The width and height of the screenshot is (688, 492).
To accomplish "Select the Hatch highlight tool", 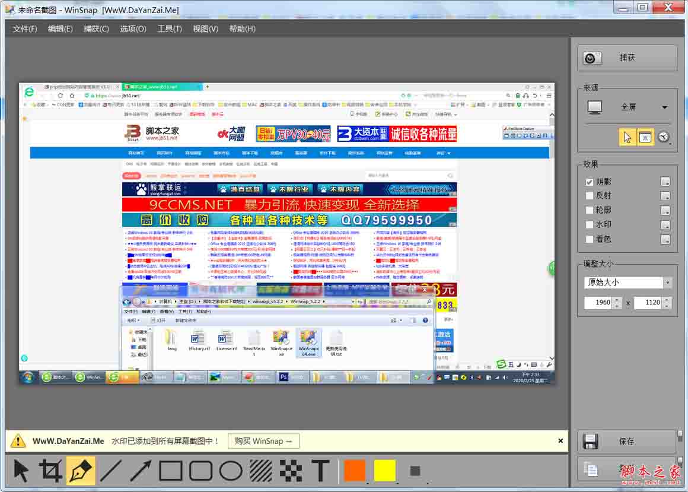I will (261, 471).
